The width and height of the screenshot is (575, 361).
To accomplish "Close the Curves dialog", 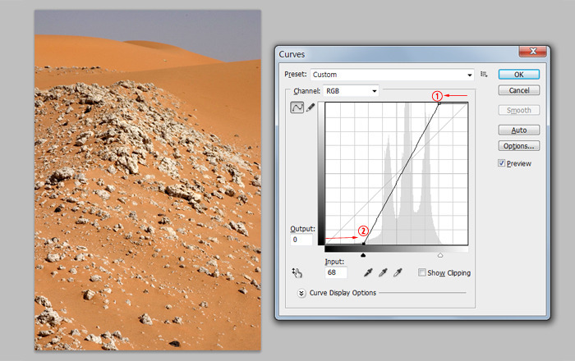I will pyautogui.click(x=533, y=51).
